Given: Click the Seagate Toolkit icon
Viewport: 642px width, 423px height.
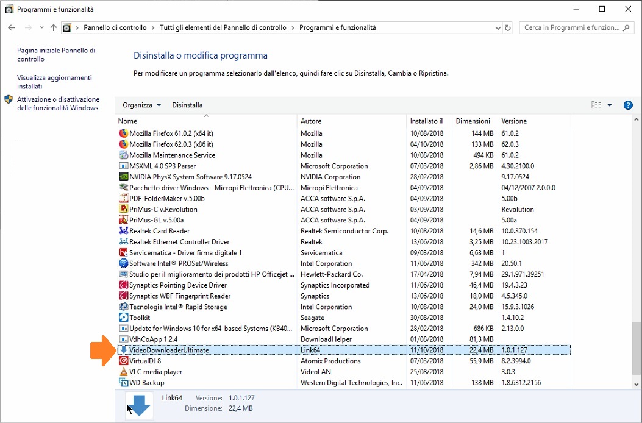Looking at the screenshot, I should (x=123, y=318).
